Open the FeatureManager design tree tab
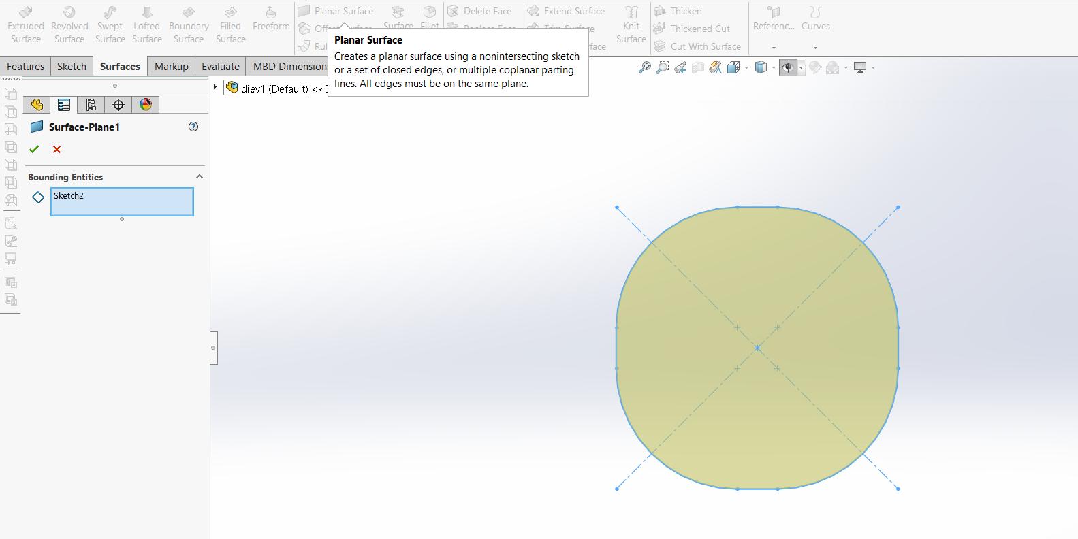1078x539 pixels. [x=37, y=105]
